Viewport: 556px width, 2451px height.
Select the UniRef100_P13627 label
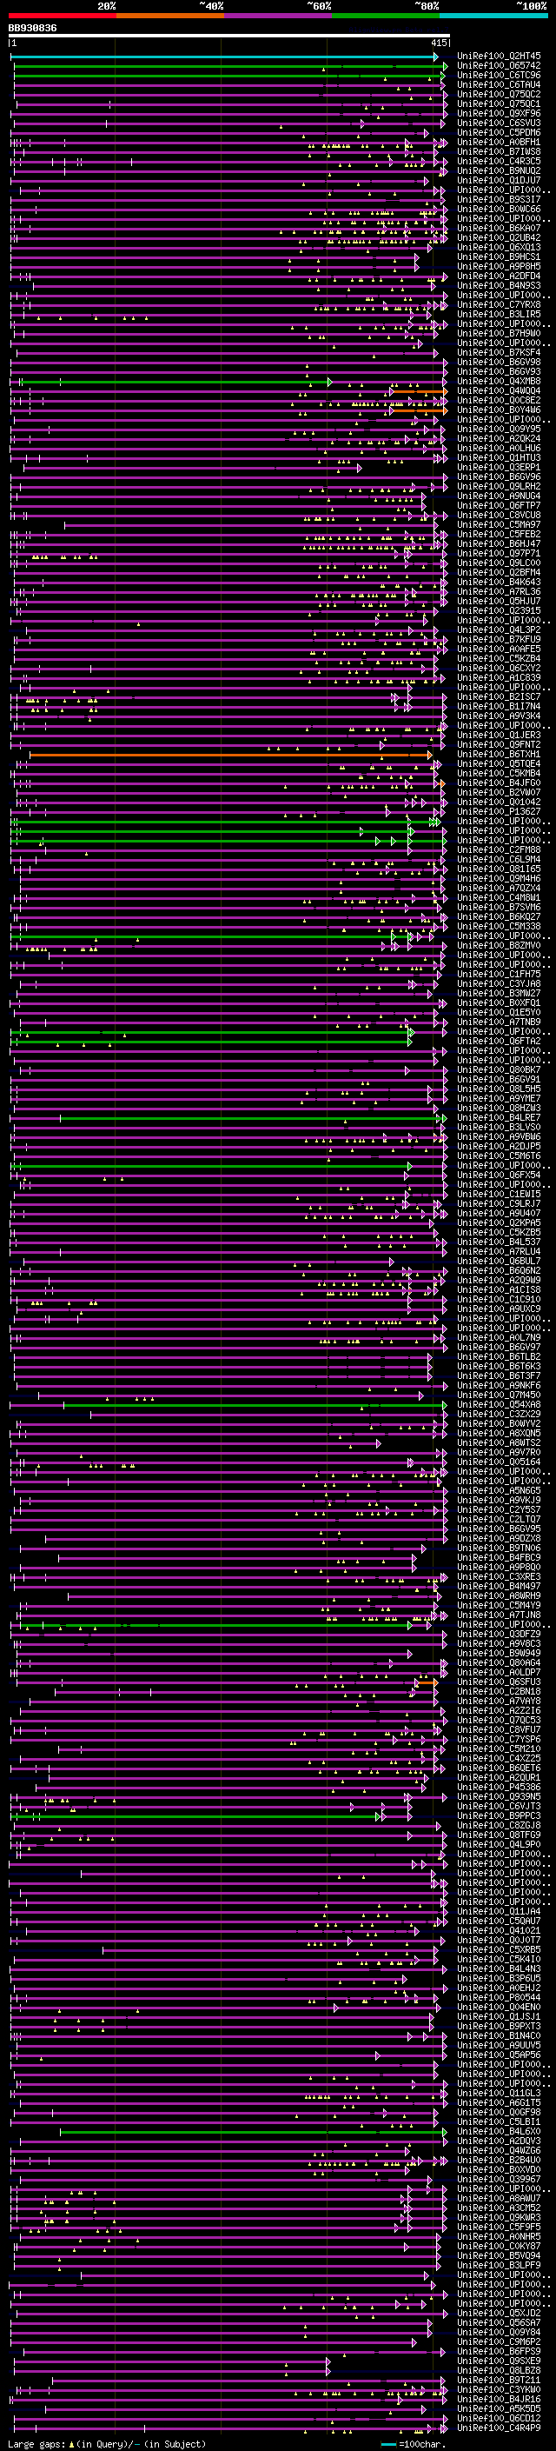498,811
